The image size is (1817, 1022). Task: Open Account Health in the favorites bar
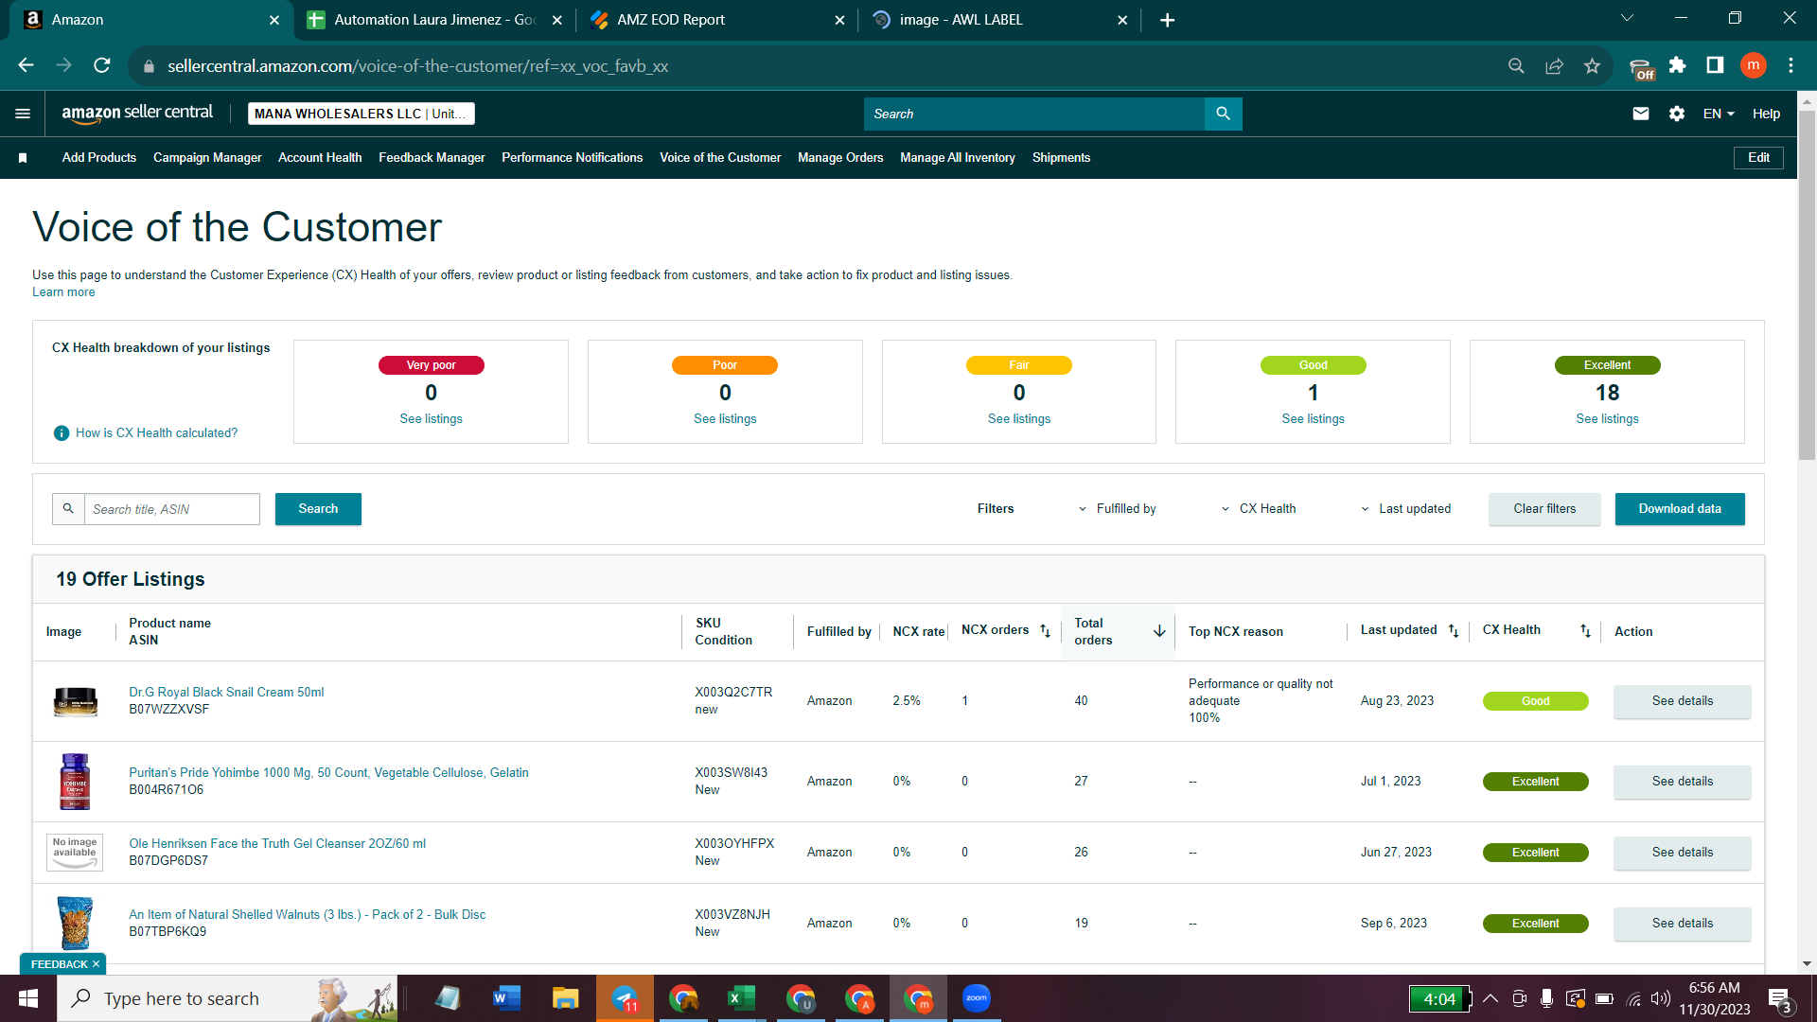click(320, 158)
